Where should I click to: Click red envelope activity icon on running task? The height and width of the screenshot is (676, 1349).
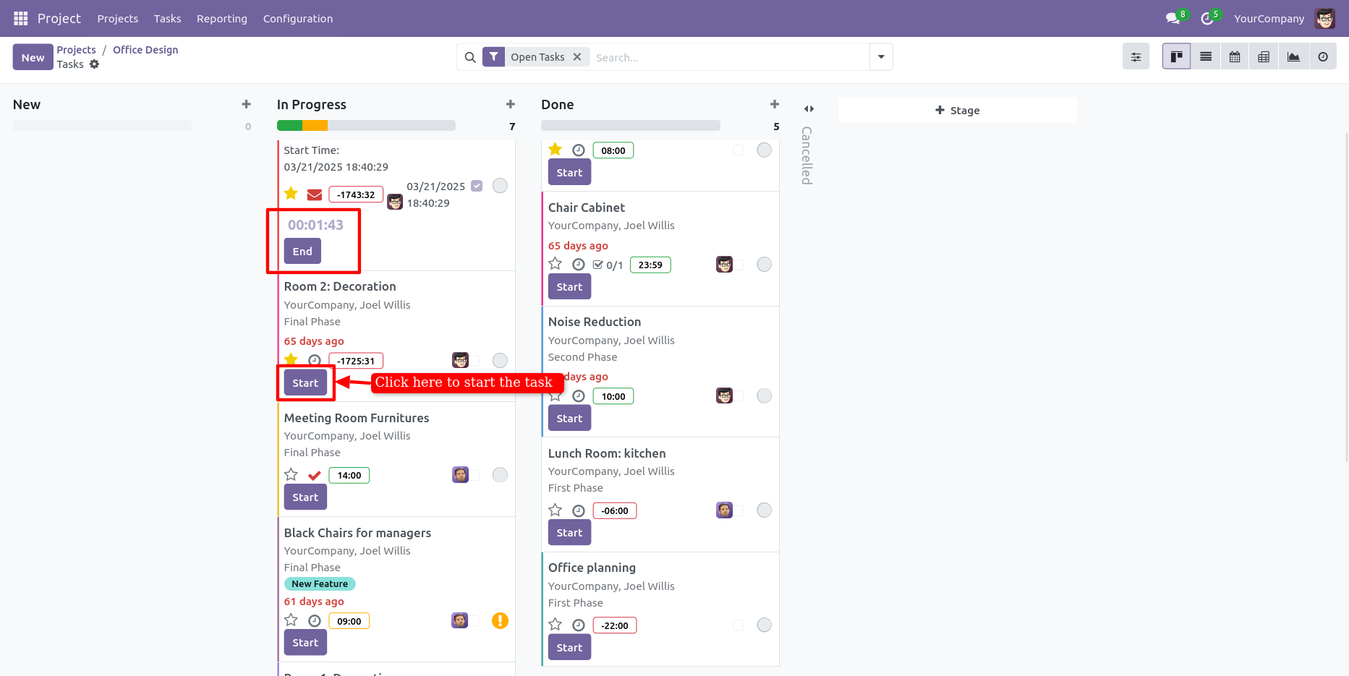coord(315,194)
